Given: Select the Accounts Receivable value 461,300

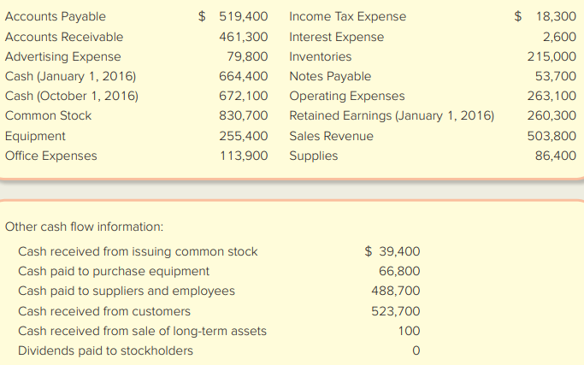Looking at the screenshot, I should pos(243,37).
